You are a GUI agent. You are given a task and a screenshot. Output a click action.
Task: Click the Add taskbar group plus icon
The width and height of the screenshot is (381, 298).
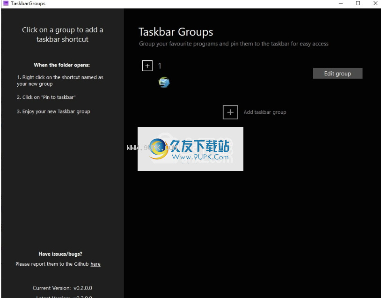pos(230,112)
